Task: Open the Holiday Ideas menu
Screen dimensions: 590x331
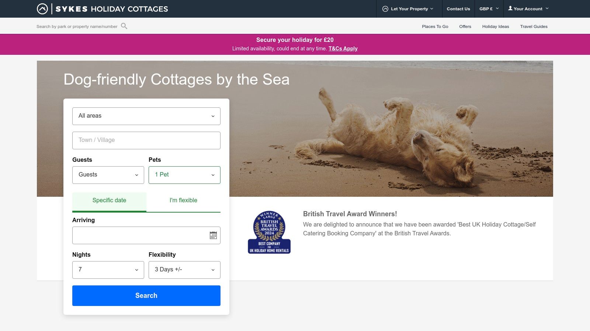Action: [x=495, y=26]
